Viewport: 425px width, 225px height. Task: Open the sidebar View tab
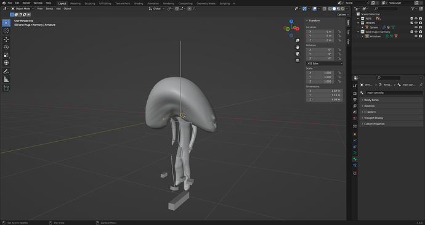tap(348, 41)
